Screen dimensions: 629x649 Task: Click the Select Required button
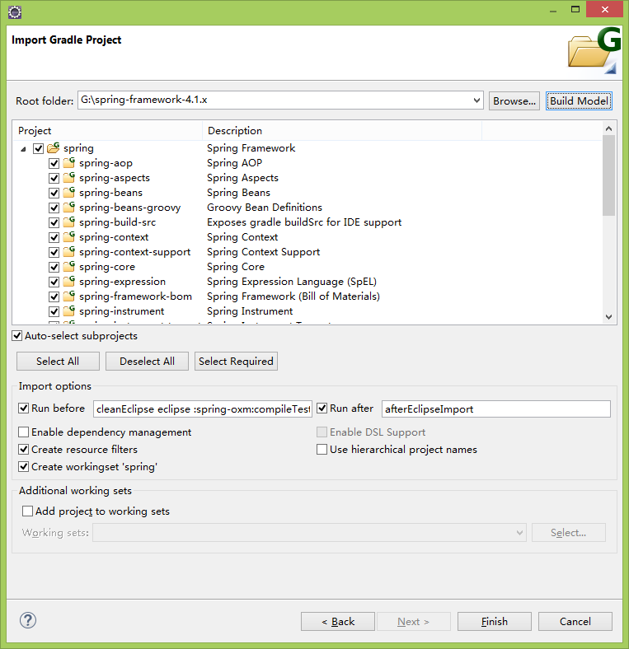coord(237,362)
